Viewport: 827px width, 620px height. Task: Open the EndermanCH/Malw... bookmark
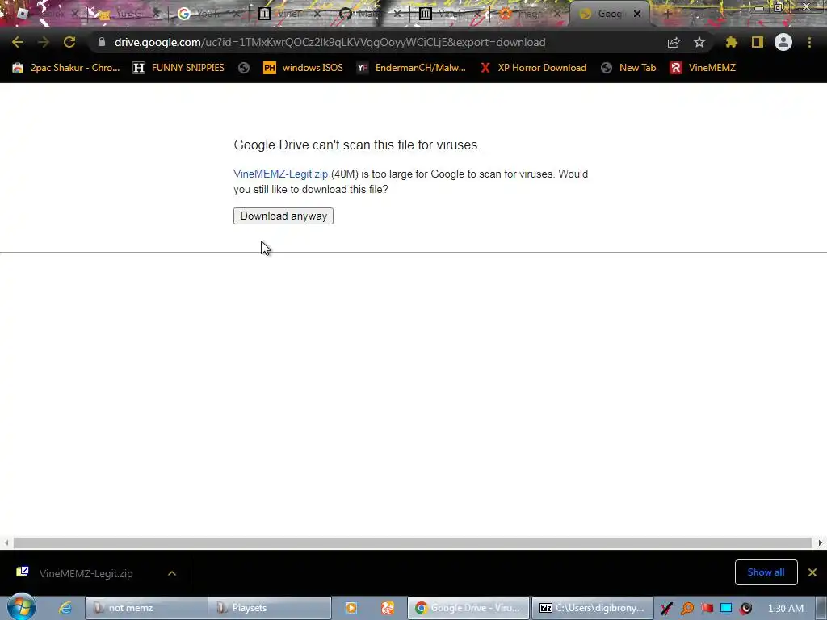coord(411,68)
